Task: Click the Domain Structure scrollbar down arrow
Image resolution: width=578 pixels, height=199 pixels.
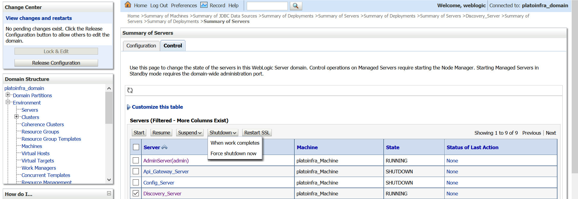Action: pos(109,180)
